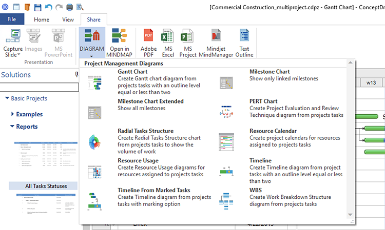Click the WBS diagram icon
The image size is (385, 230).
226,201
